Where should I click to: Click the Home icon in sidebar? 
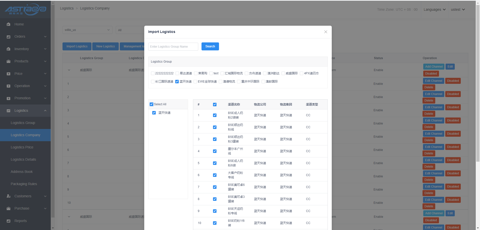click(x=8, y=24)
